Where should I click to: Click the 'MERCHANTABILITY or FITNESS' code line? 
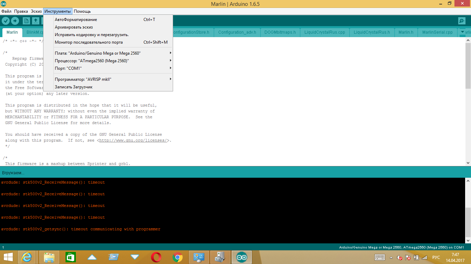pos(79,117)
